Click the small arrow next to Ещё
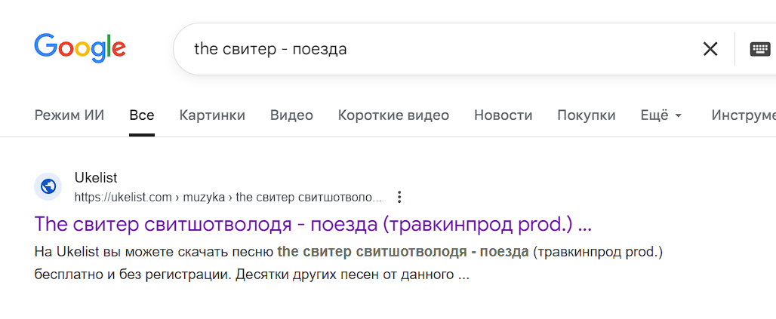 678,116
